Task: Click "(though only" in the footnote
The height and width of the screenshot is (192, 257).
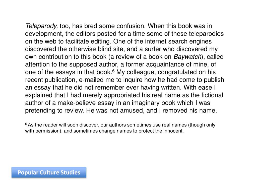Action: [x=202, y=125]
